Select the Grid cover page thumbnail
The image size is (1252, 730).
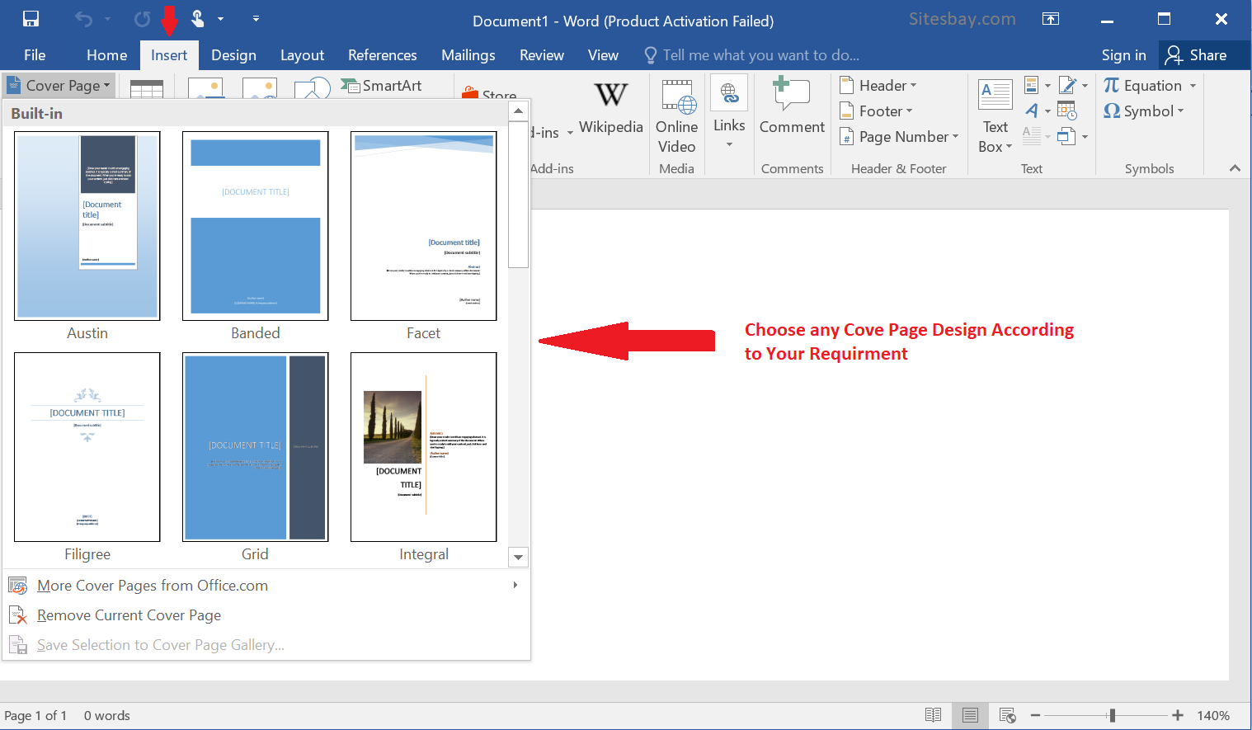(256, 447)
